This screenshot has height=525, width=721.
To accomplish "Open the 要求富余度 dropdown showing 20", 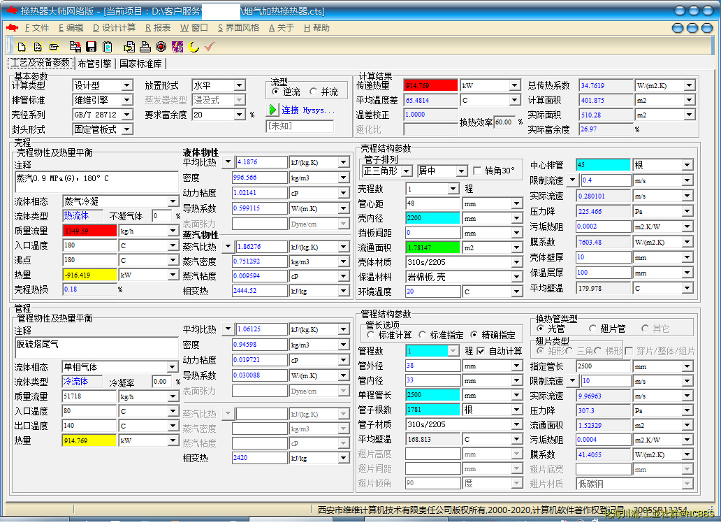I will [239, 115].
